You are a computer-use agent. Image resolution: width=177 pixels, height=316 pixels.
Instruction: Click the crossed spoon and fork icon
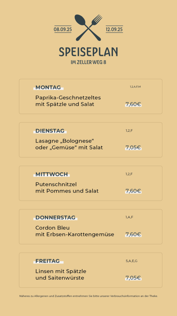click(x=88, y=27)
